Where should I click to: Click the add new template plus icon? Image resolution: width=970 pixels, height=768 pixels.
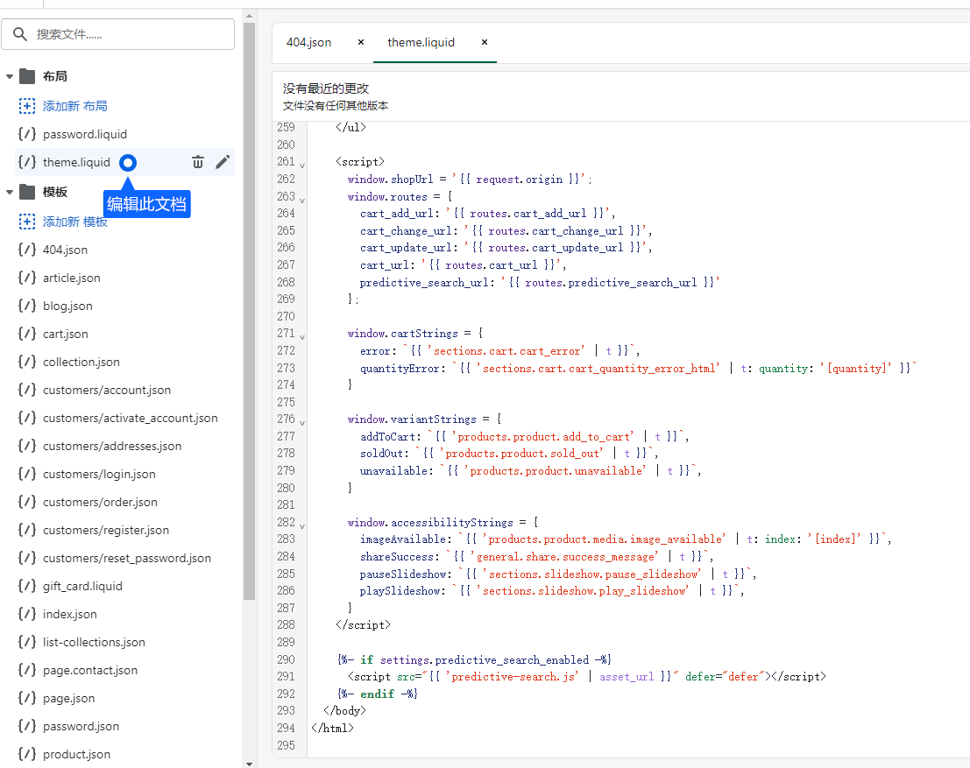27,222
